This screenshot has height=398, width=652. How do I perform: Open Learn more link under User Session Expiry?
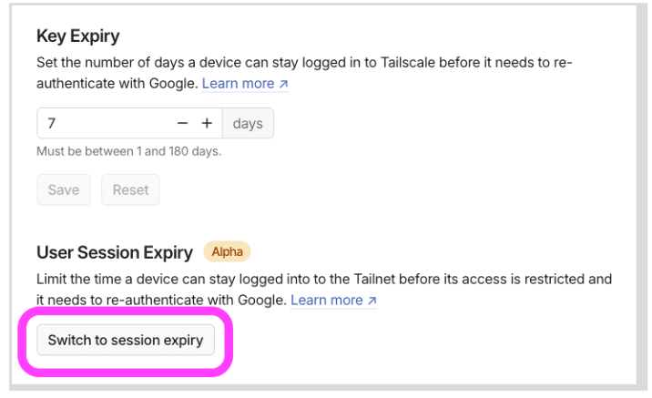[x=327, y=300]
